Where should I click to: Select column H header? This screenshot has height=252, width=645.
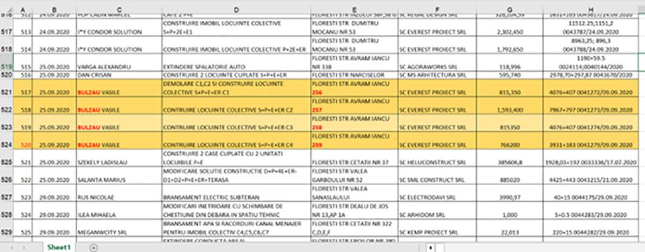click(x=591, y=9)
